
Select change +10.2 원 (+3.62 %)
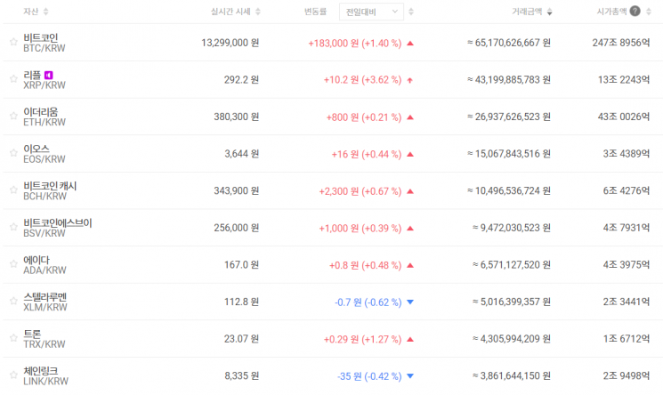click(362, 80)
